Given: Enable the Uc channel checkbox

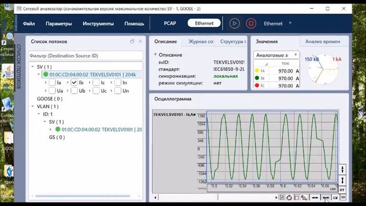Looking at the screenshot, I should point(96,90).
